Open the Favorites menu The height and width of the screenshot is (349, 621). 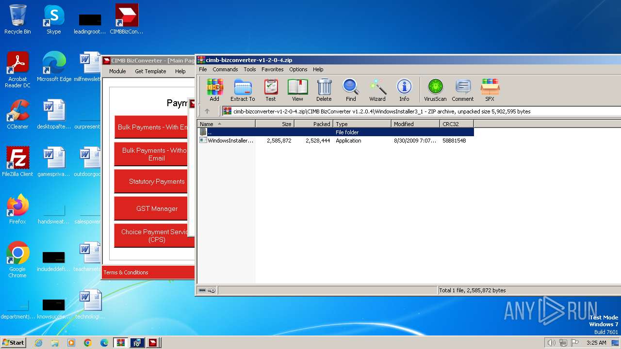coord(273,69)
